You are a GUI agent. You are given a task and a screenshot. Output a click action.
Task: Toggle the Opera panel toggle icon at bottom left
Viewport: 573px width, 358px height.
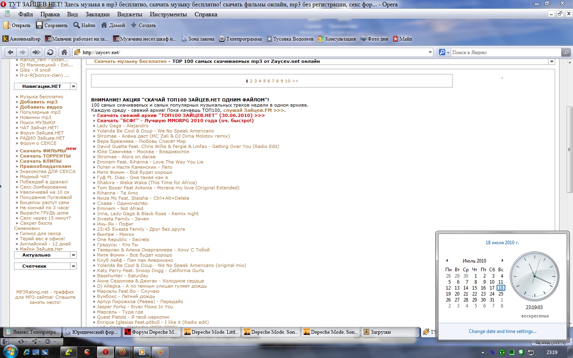pyautogui.click(x=6, y=341)
